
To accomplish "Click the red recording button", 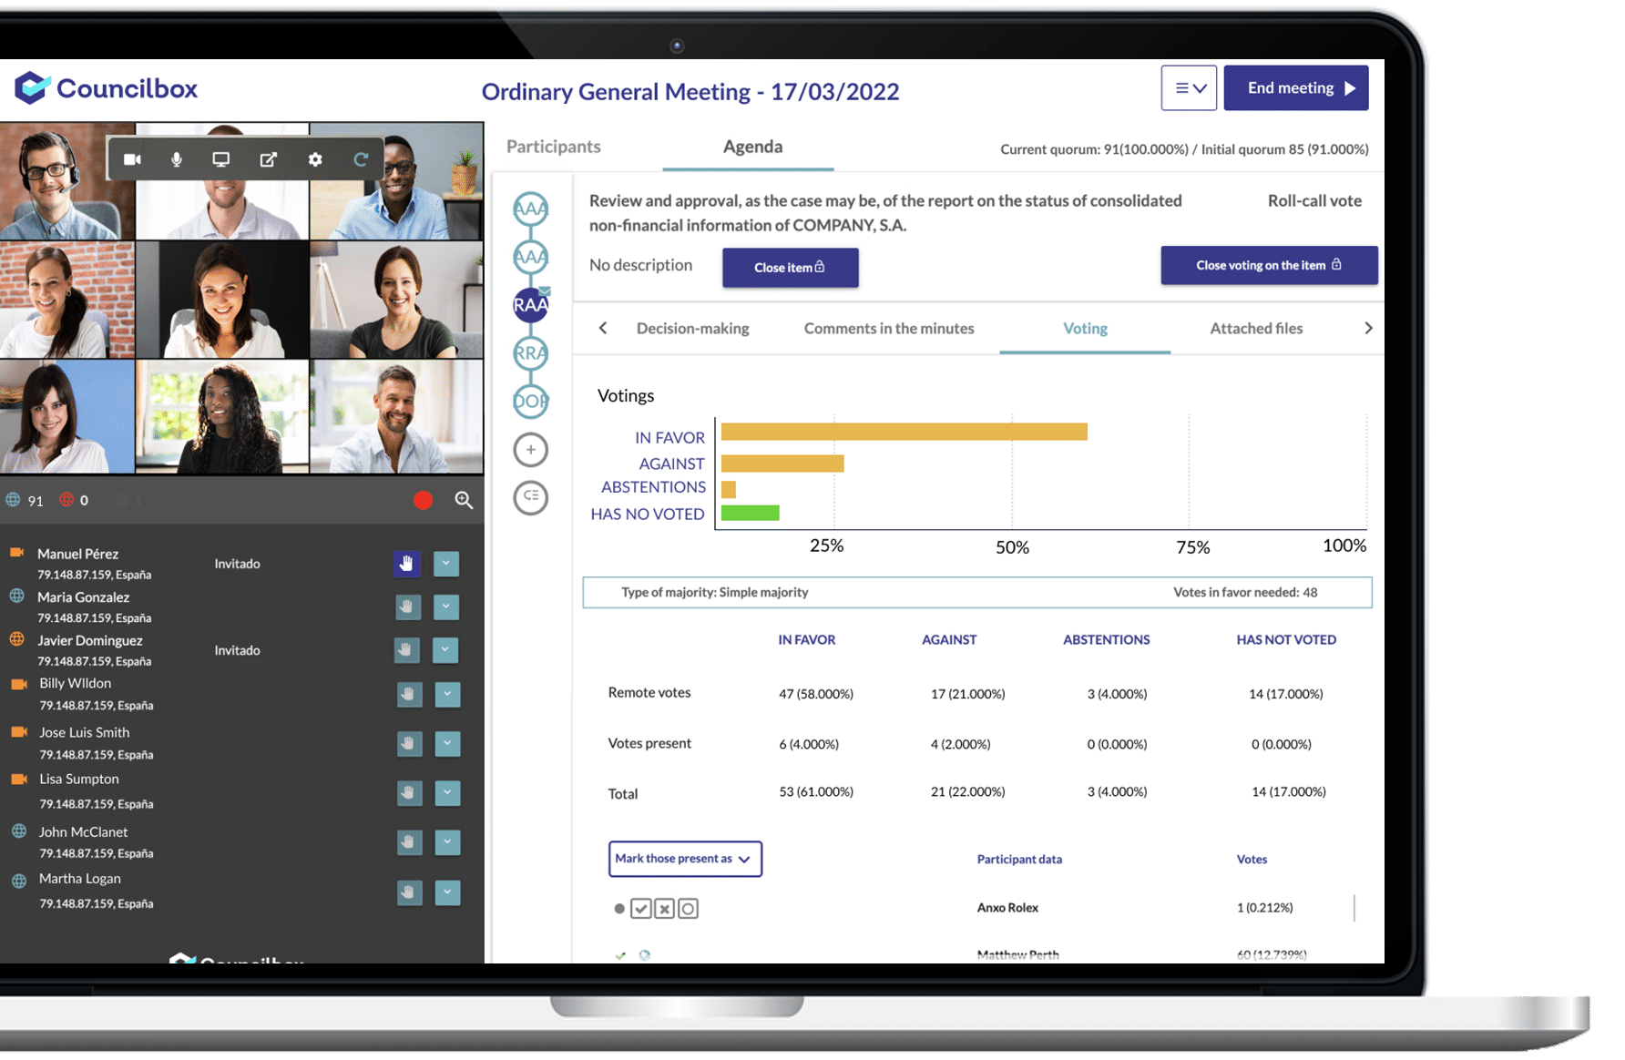I will click(423, 500).
